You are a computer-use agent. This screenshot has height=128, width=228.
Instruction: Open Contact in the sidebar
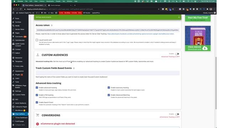point(18,49)
